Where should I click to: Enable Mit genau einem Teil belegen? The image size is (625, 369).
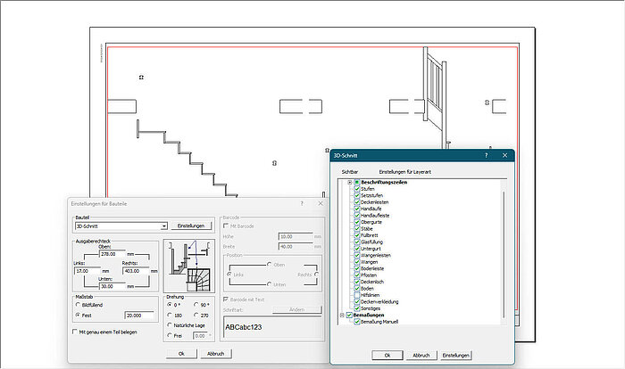click(x=74, y=332)
